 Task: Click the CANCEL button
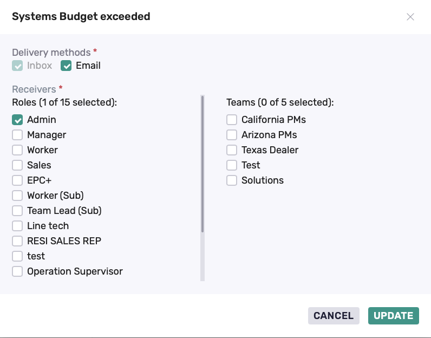click(x=334, y=316)
